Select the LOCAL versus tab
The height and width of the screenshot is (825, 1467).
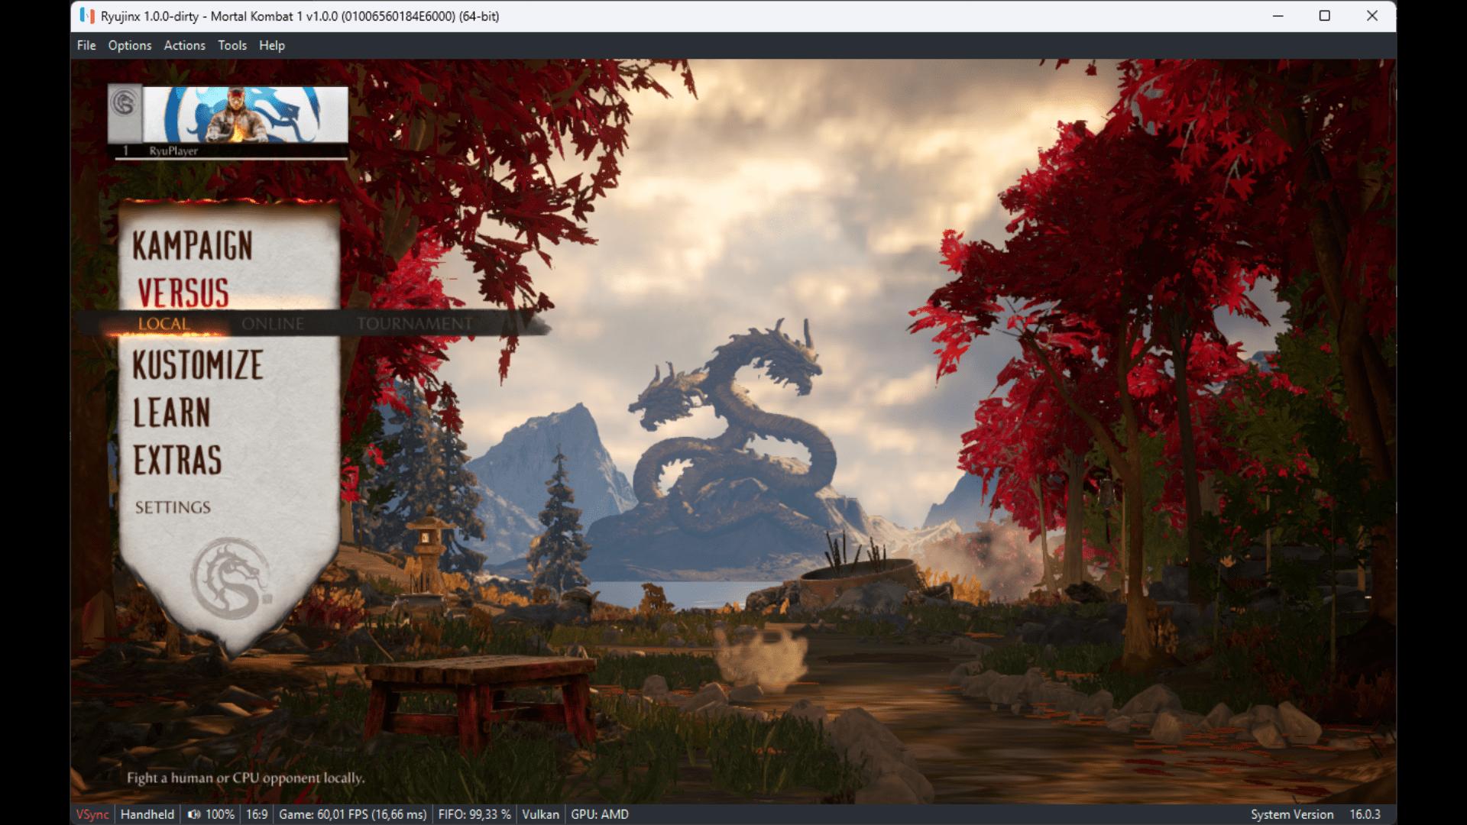coord(164,324)
